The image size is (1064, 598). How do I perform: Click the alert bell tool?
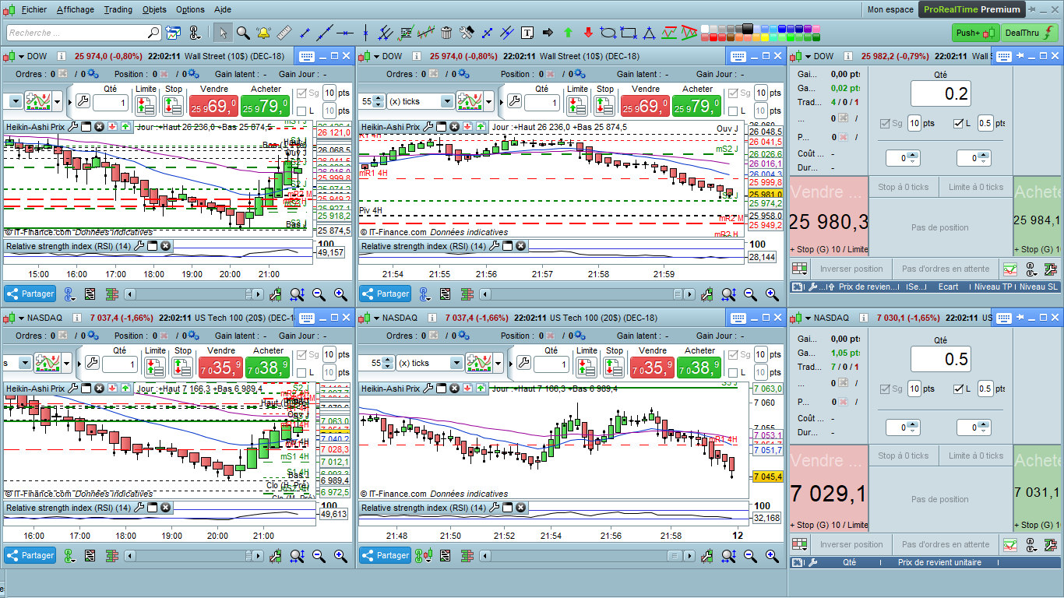coord(263,33)
